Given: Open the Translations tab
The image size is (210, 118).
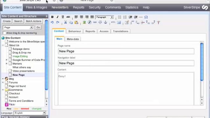Looking at the screenshot, I should (x=120, y=31).
